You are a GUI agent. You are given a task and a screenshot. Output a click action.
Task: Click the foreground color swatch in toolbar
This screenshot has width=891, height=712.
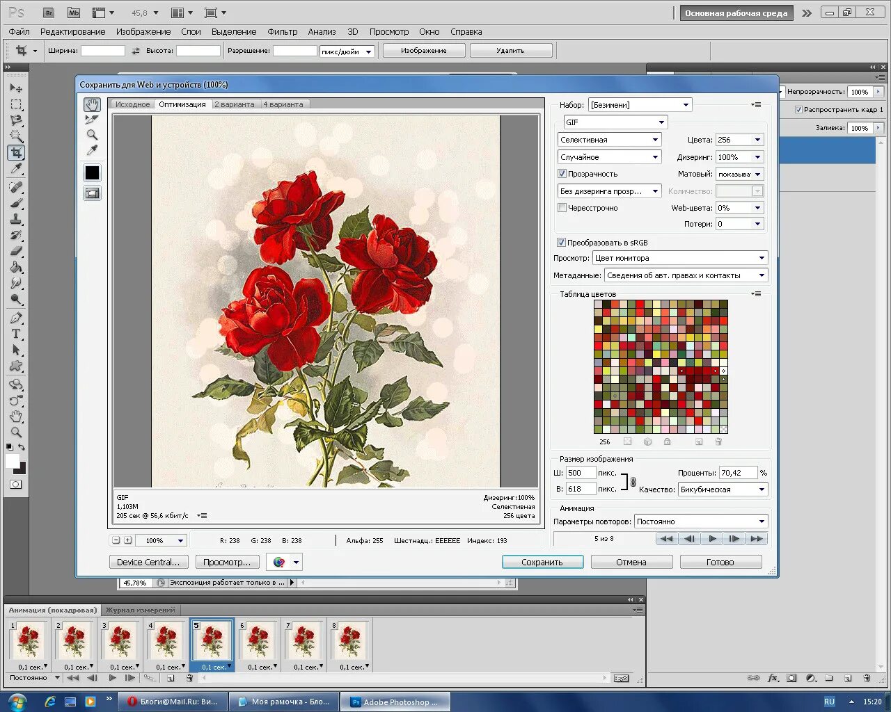point(13,461)
